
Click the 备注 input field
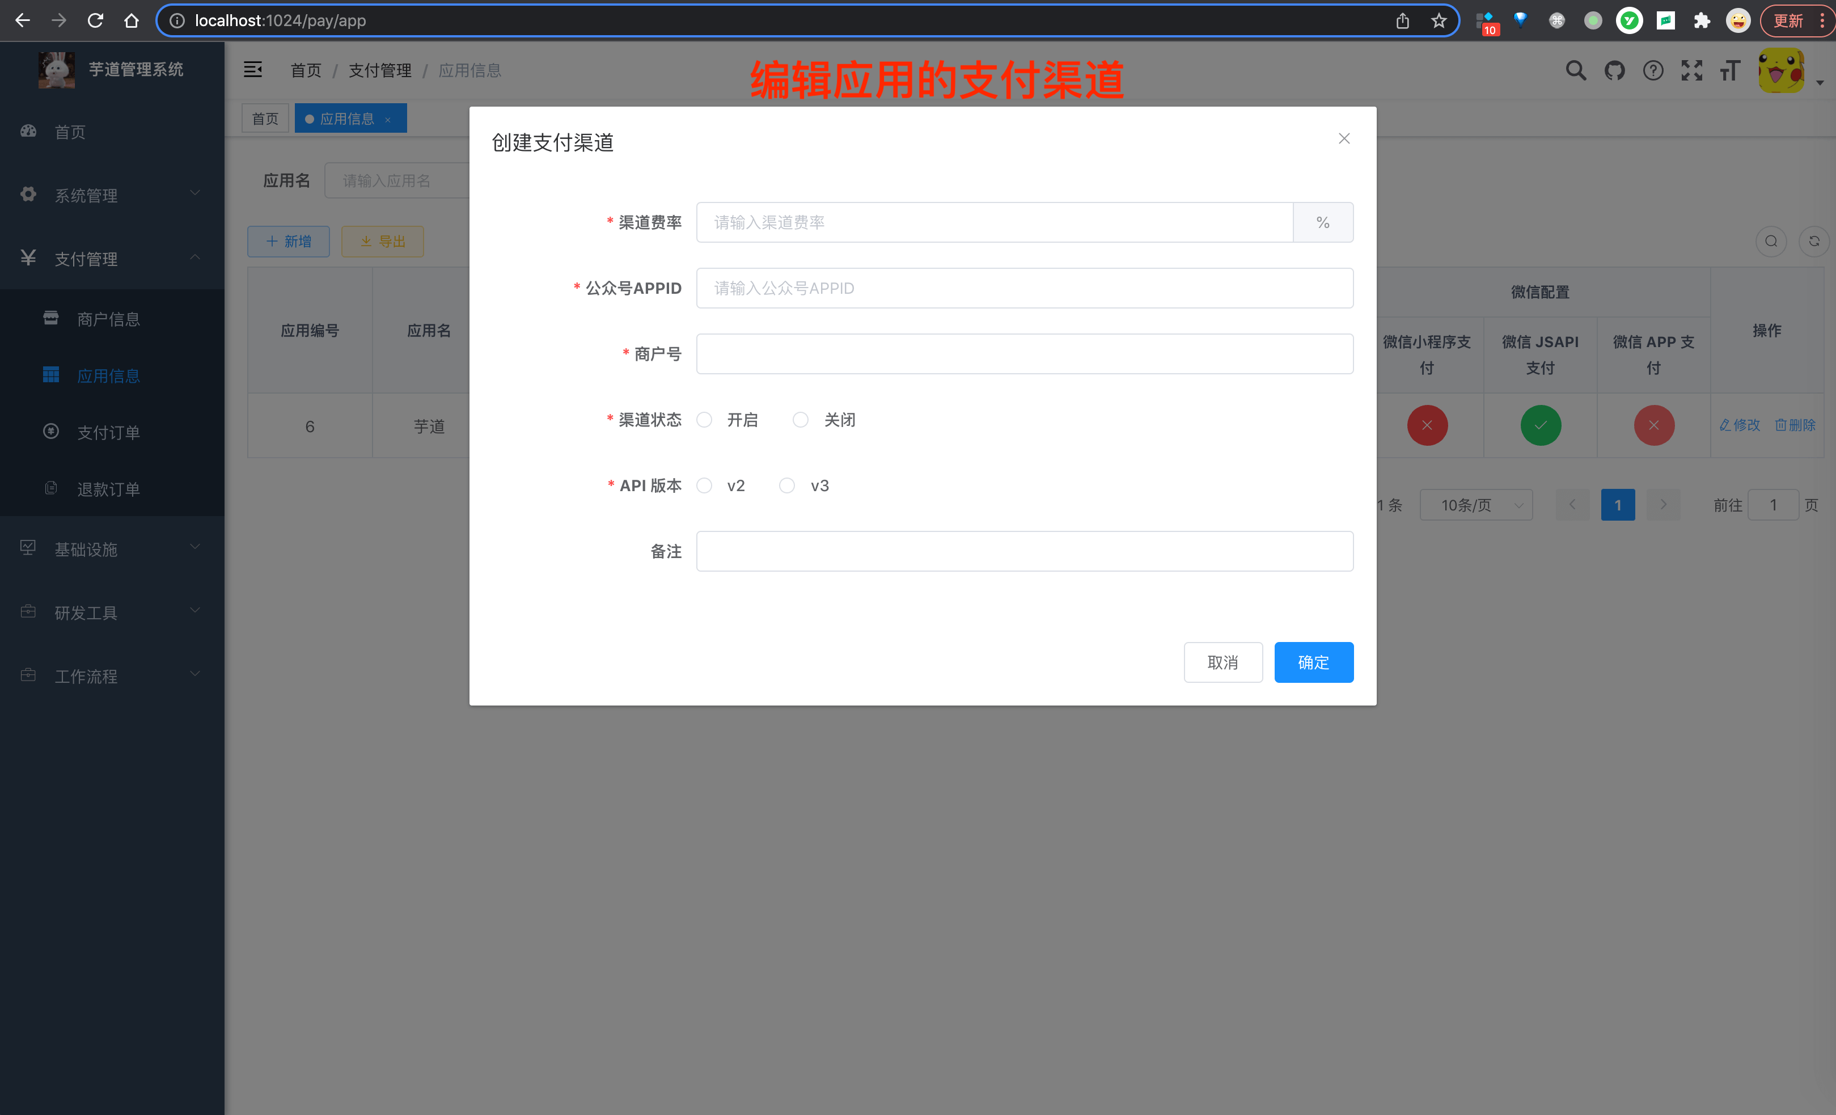tap(1024, 551)
